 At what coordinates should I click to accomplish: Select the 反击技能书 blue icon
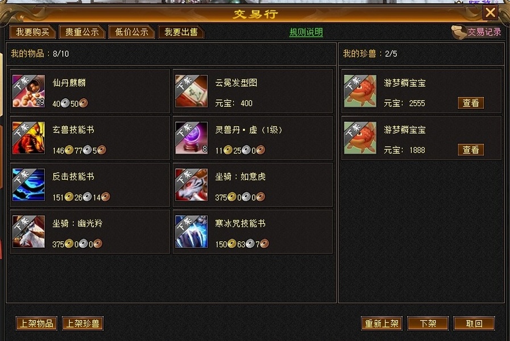(x=28, y=185)
